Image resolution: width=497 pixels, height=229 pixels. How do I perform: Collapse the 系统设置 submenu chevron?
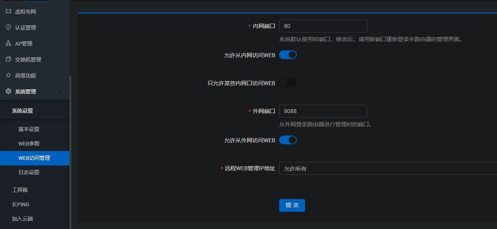tap(60, 111)
